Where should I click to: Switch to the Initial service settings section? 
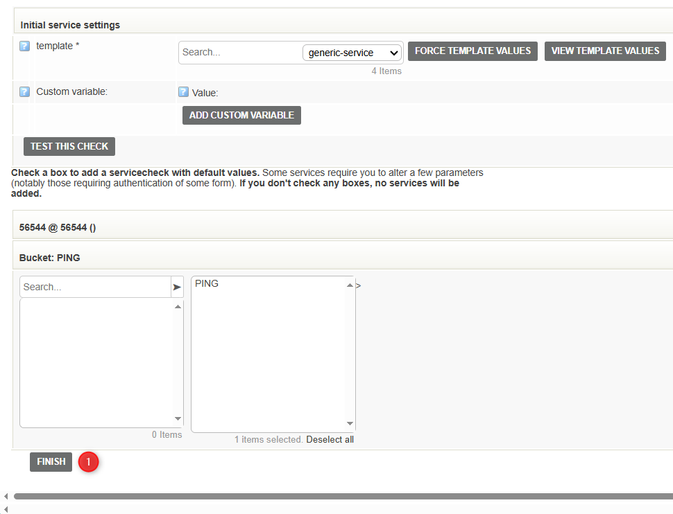(69, 25)
